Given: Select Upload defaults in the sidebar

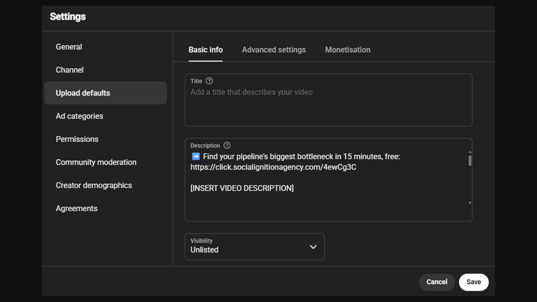Looking at the screenshot, I should point(105,93).
